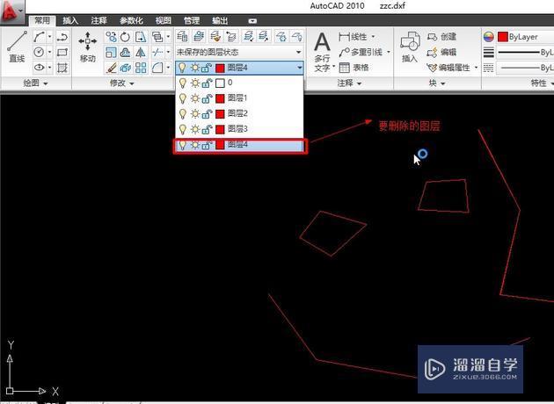Select the Arc drawing tool

[x=39, y=37]
